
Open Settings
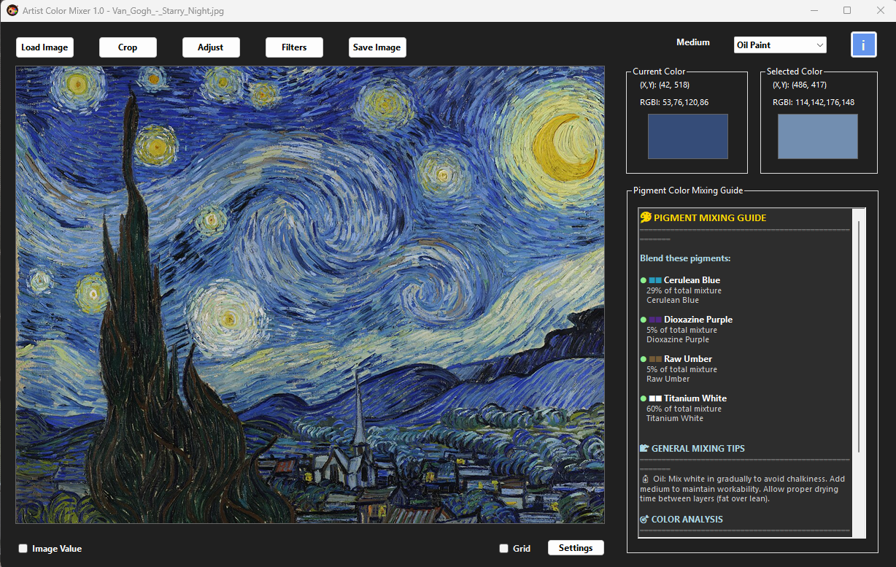point(576,548)
